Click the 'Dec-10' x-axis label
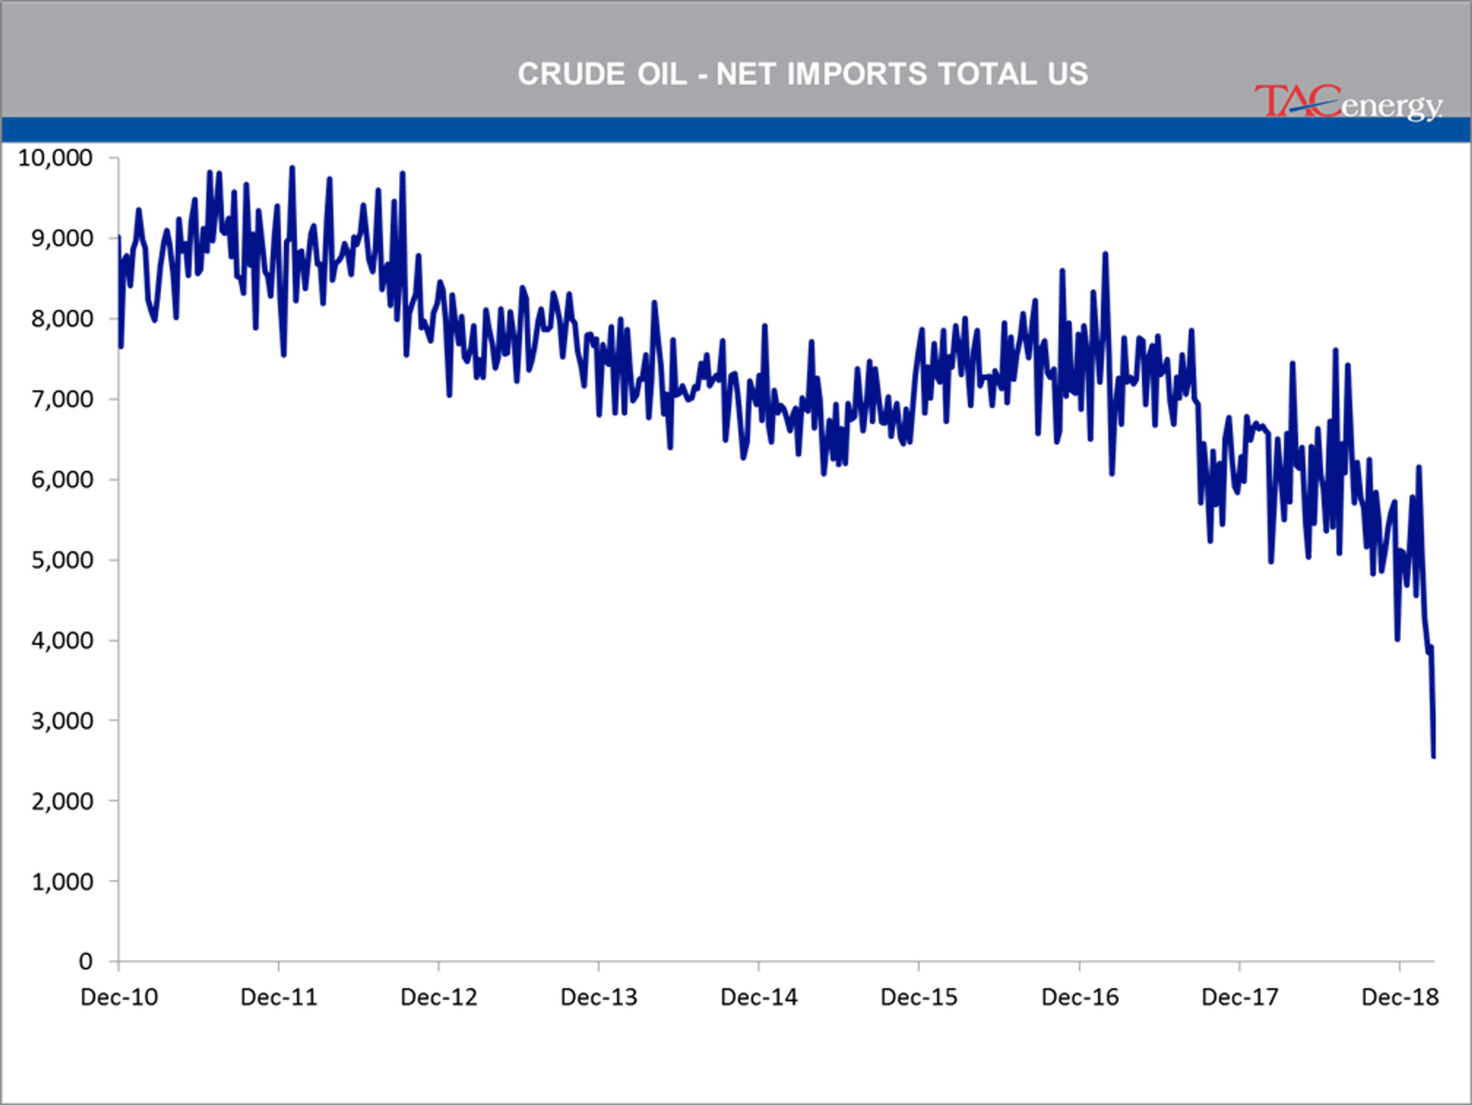Screen dimensions: 1472x1105 pyautogui.click(x=119, y=998)
